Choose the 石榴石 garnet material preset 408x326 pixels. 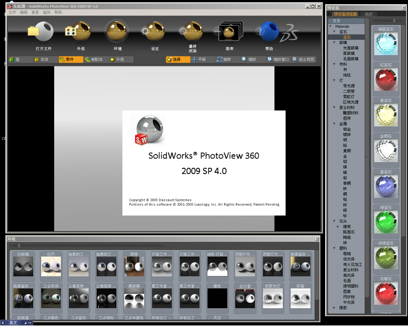386,293
